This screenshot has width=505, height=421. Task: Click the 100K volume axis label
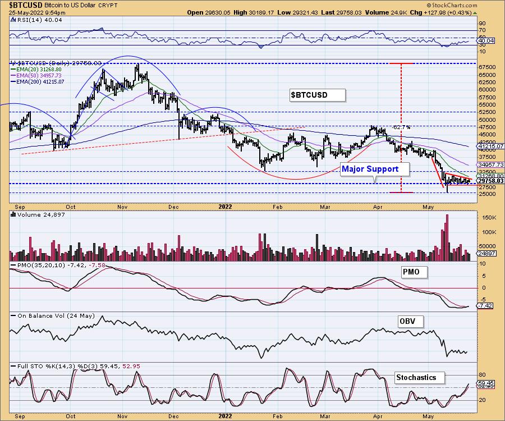[x=489, y=232]
